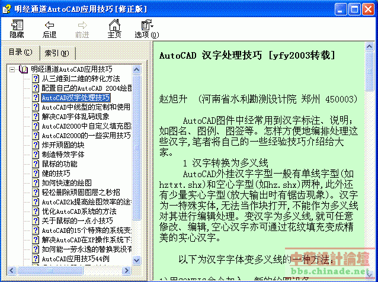This screenshot has width=378, height=282.
Task: Click the contents tree scroll-left arrow
Action: pos(12,270)
